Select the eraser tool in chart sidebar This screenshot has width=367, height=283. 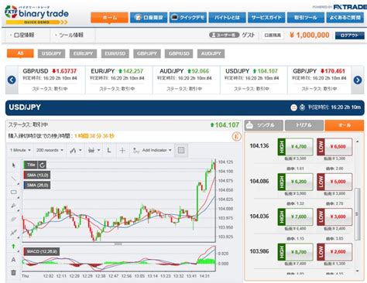[x=14, y=220]
